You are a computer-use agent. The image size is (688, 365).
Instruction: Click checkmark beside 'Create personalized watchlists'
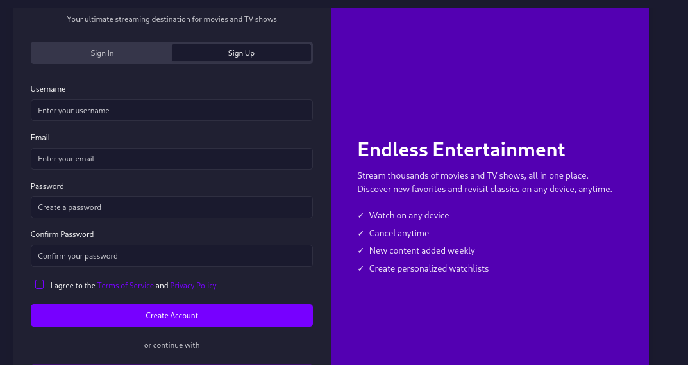coord(361,269)
